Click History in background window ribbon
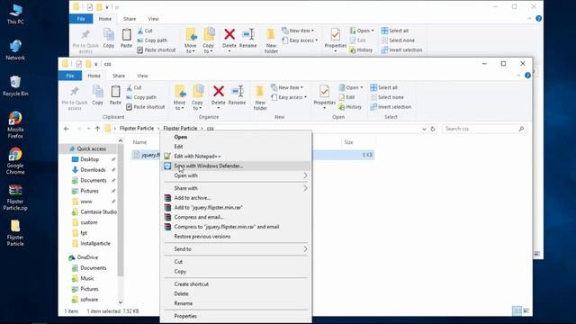Screen dimensions: 576x324 (362, 50)
